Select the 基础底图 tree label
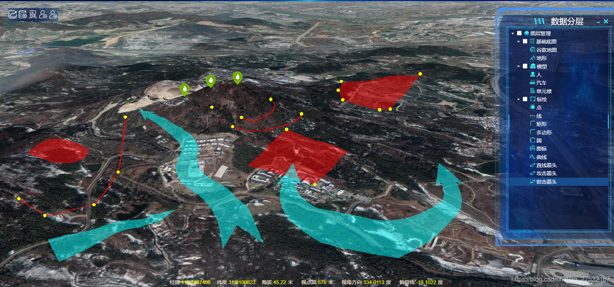Screen dimensions: 614x287 [x=546, y=42]
